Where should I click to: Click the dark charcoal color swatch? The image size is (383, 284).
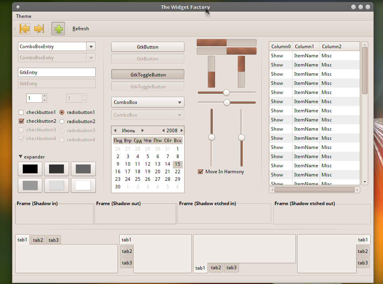pyautogui.click(x=56, y=169)
